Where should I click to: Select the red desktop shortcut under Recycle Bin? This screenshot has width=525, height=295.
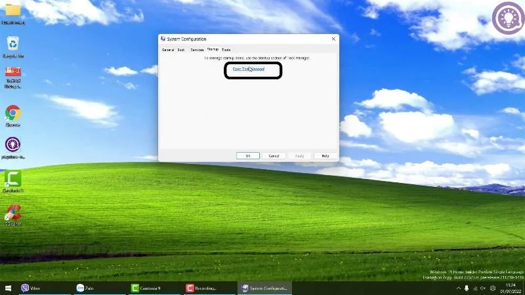coord(12,71)
